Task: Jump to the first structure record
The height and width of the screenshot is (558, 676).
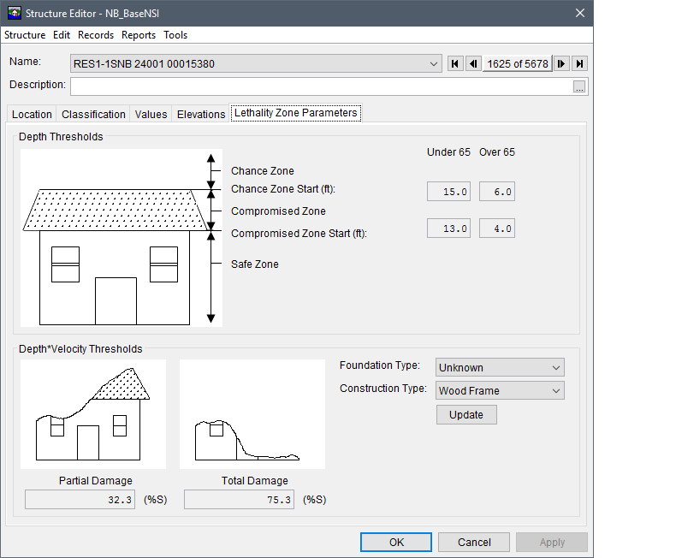Action: pos(455,64)
